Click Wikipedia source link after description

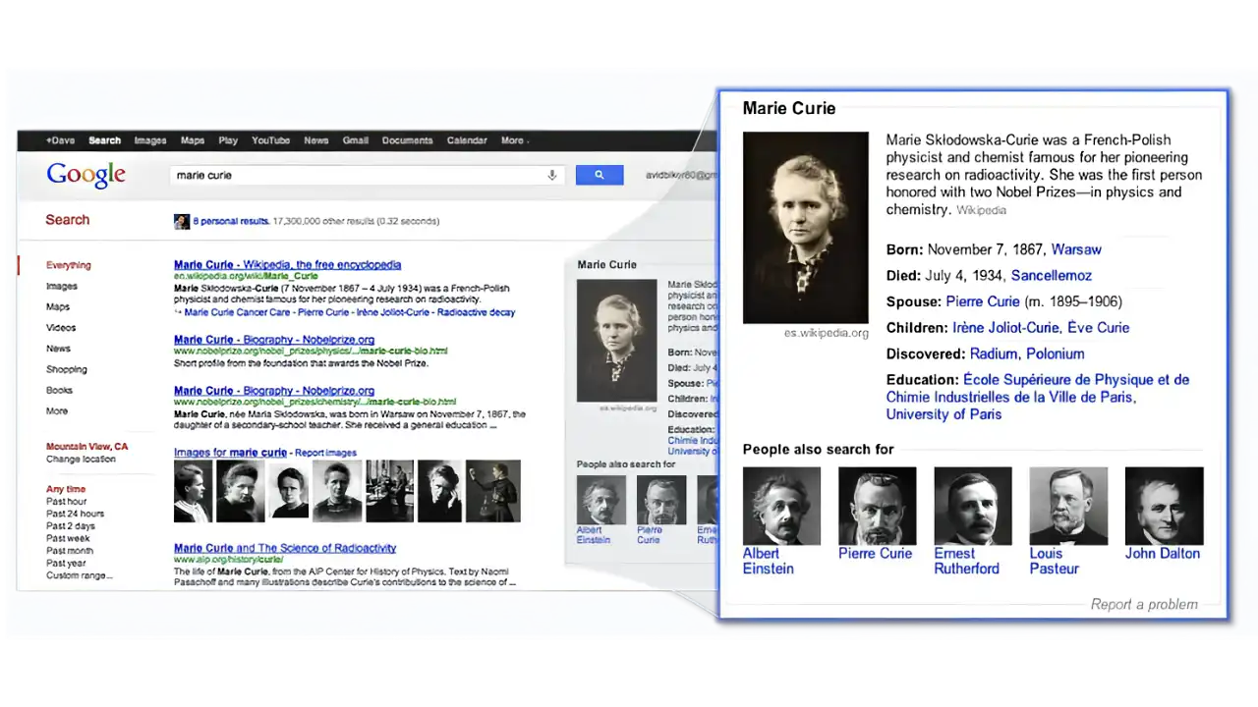(x=981, y=210)
